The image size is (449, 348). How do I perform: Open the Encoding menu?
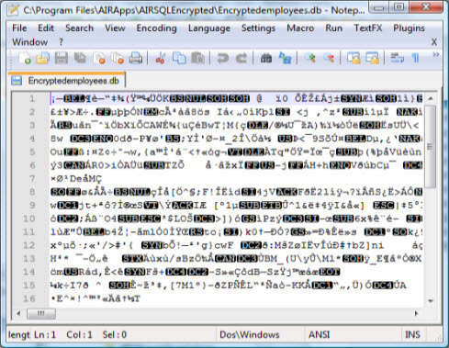point(156,28)
